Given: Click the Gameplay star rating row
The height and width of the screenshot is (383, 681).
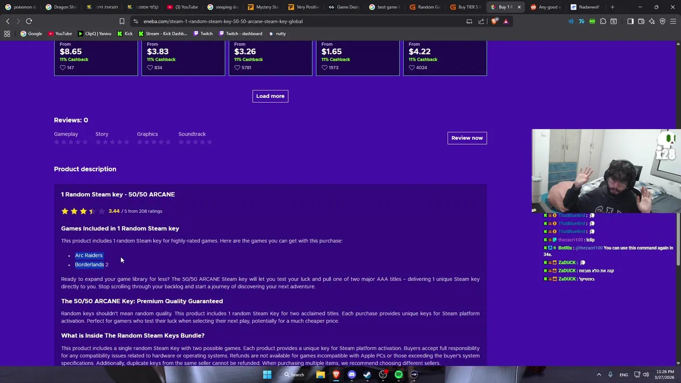Looking at the screenshot, I should [71, 142].
